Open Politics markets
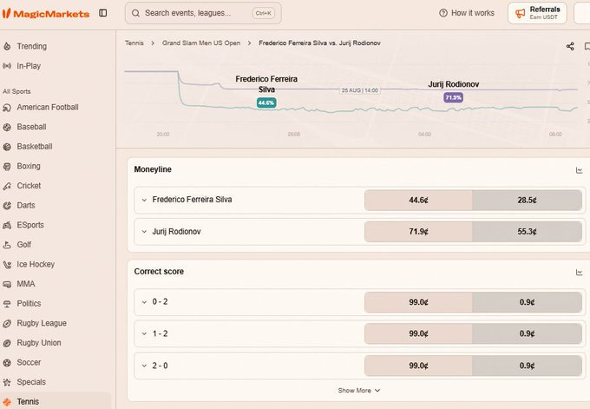Screen dimensions: 590x409 [x=29, y=303]
